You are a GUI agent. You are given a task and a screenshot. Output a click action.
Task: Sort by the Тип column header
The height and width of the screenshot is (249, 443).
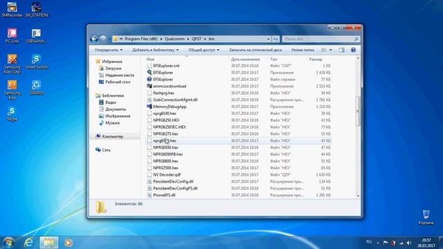point(273,59)
